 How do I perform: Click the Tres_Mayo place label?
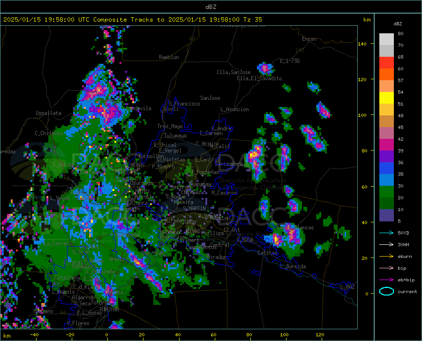[x=170, y=126]
